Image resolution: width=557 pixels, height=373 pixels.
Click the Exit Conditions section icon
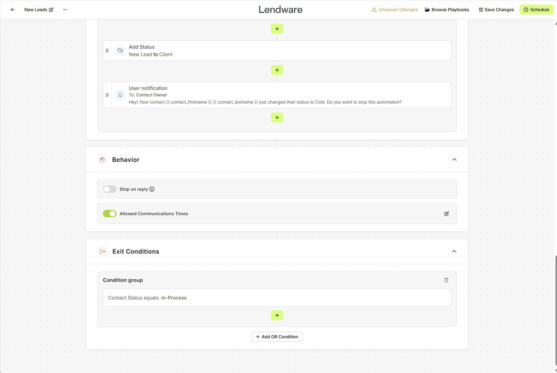(102, 251)
